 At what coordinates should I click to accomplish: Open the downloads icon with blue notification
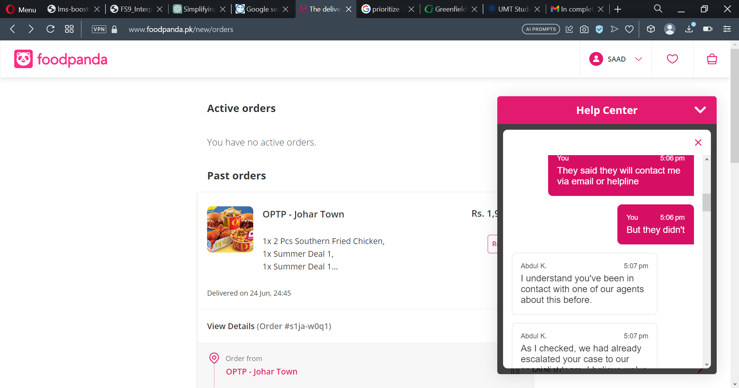[x=689, y=29]
